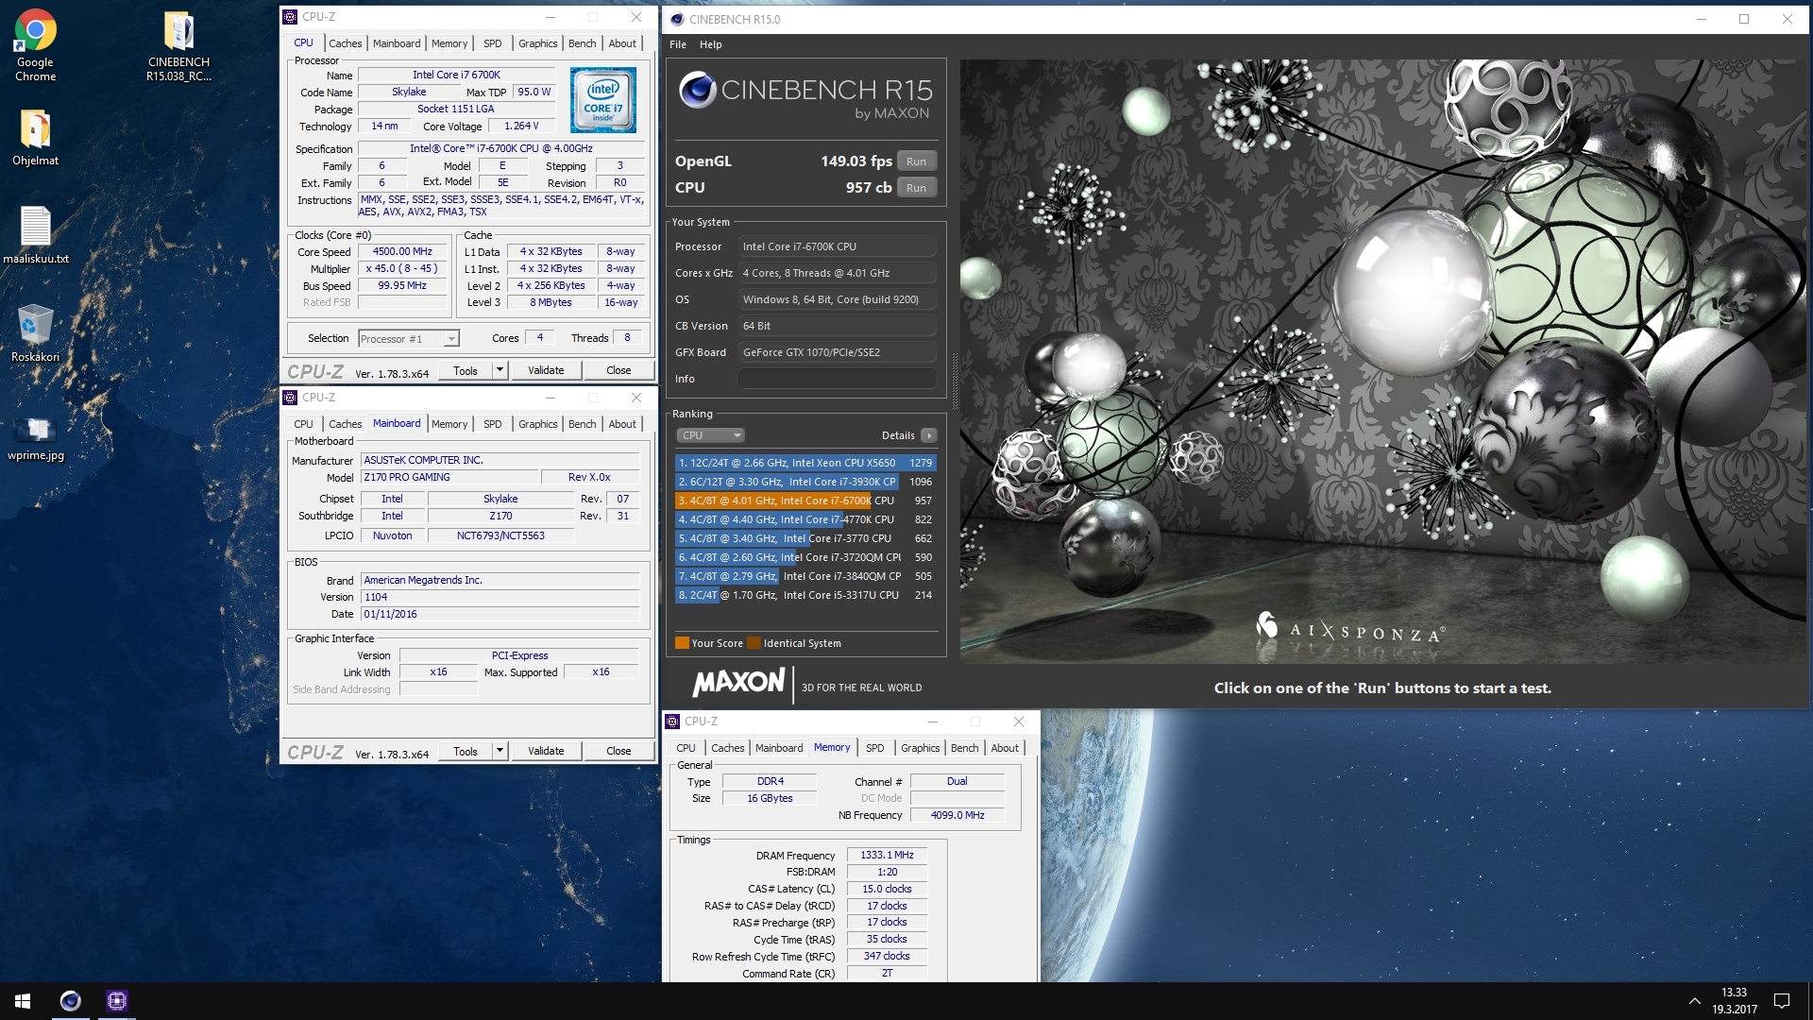Show hidden system tray icons
This screenshot has width=1813, height=1020.
click(1694, 1001)
